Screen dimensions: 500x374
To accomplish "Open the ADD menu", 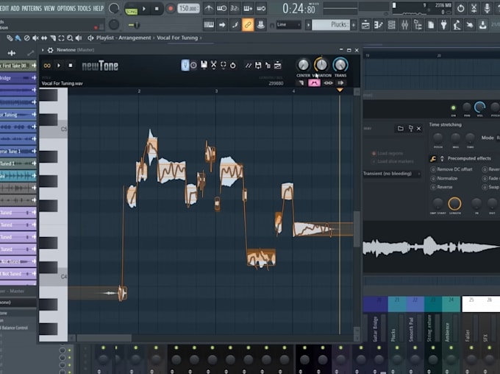I will [x=15, y=8].
